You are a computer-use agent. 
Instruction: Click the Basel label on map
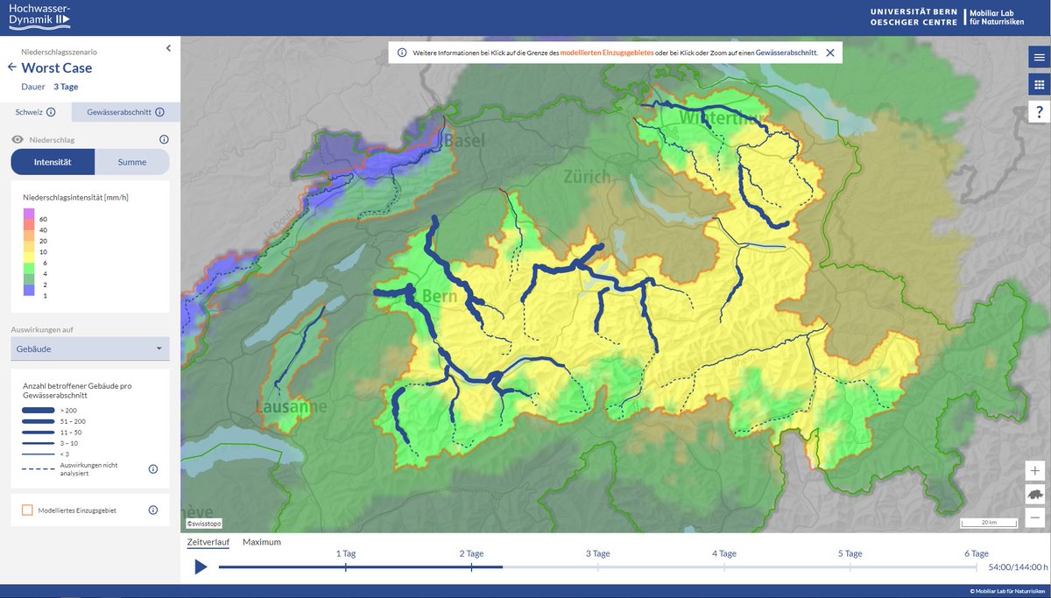coord(464,141)
